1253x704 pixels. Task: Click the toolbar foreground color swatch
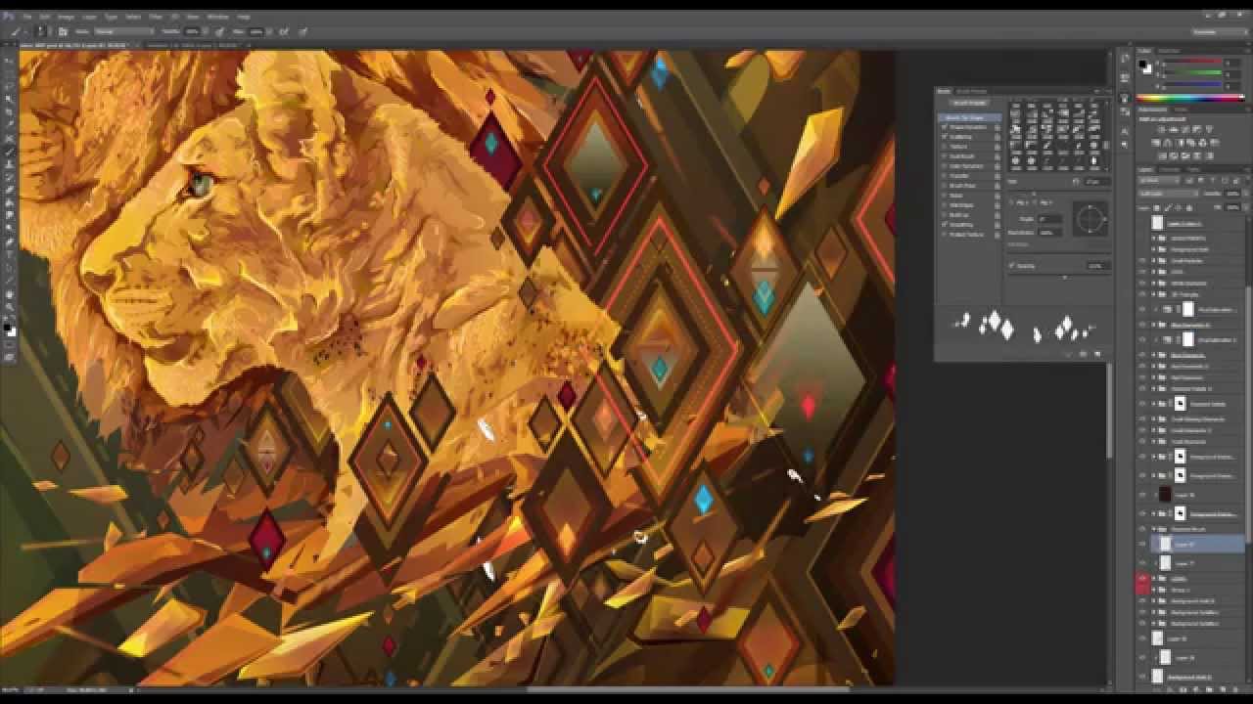tap(8, 328)
